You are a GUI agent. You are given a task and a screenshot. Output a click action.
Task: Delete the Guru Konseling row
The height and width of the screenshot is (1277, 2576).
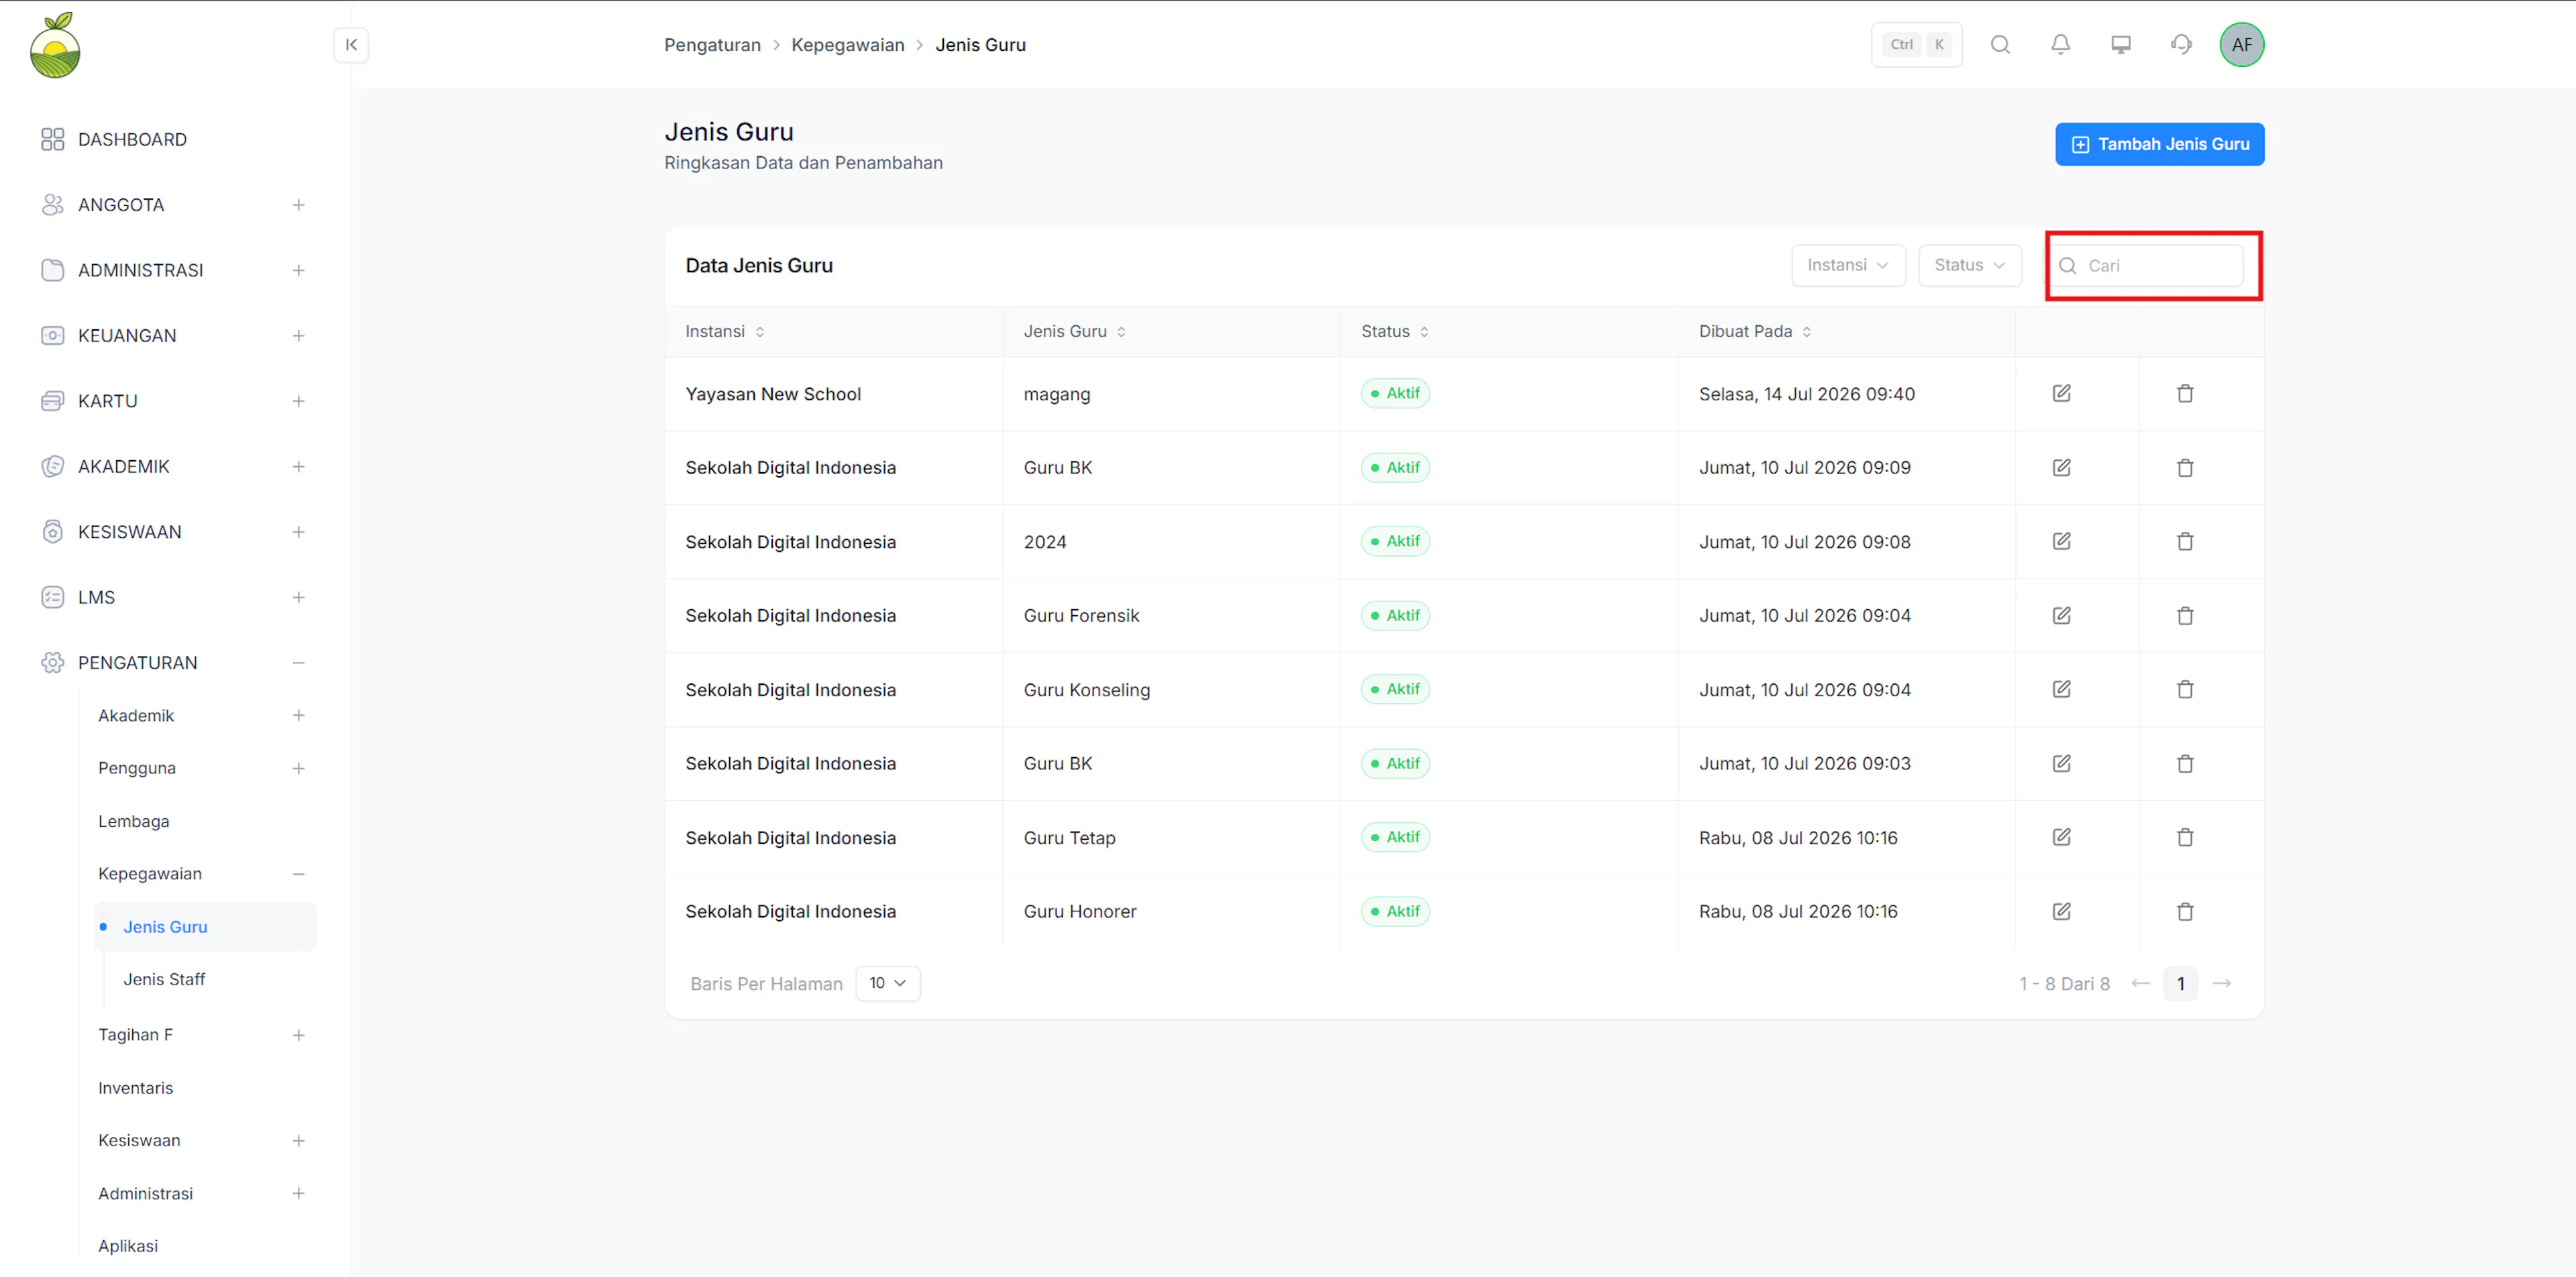(x=2185, y=689)
